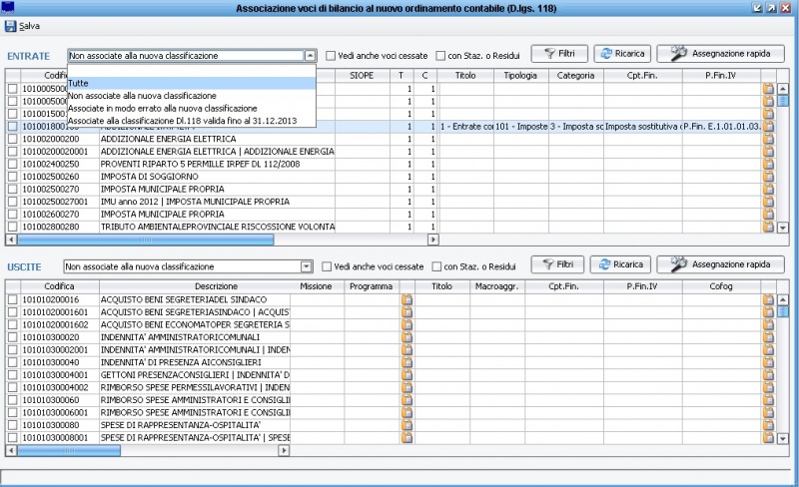Check the row checkbox for ADDIZIONALE ENERGIA ELETTRICA 1010020000200
The height and width of the screenshot is (487, 799).
[x=12, y=139]
